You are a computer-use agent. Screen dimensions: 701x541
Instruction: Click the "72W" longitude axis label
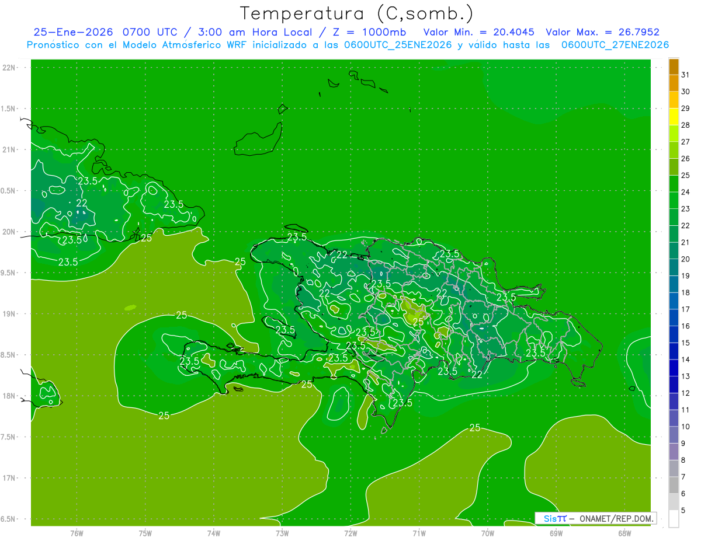point(350,533)
